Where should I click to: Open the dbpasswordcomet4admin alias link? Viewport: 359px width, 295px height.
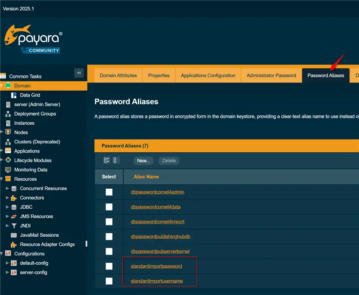[x=158, y=192]
